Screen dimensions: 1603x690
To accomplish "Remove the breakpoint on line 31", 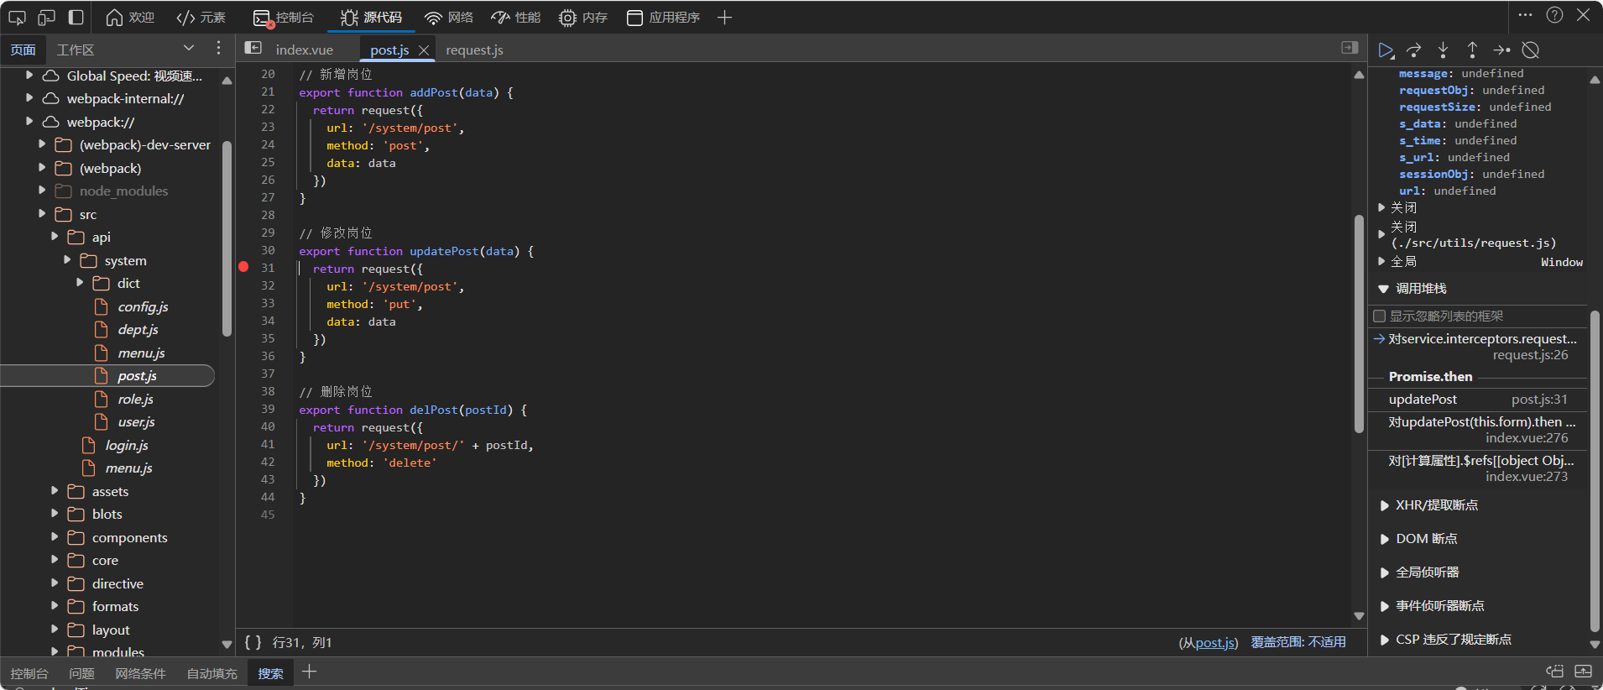I will tap(243, 268).
